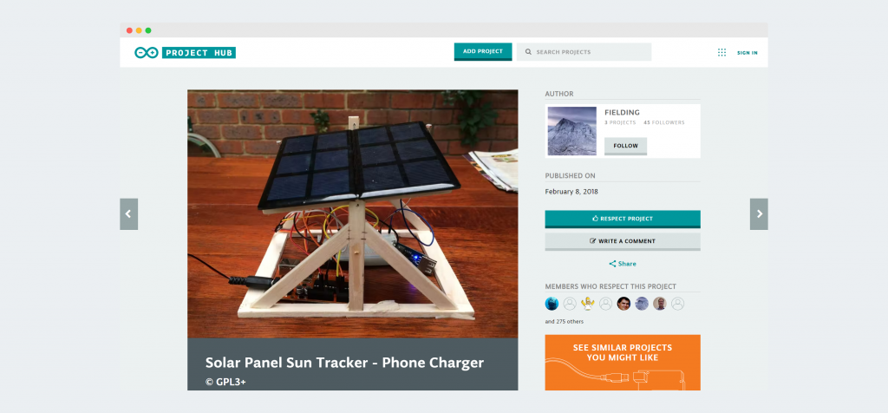Click the Arduino infinity logo

pos(146,53)
